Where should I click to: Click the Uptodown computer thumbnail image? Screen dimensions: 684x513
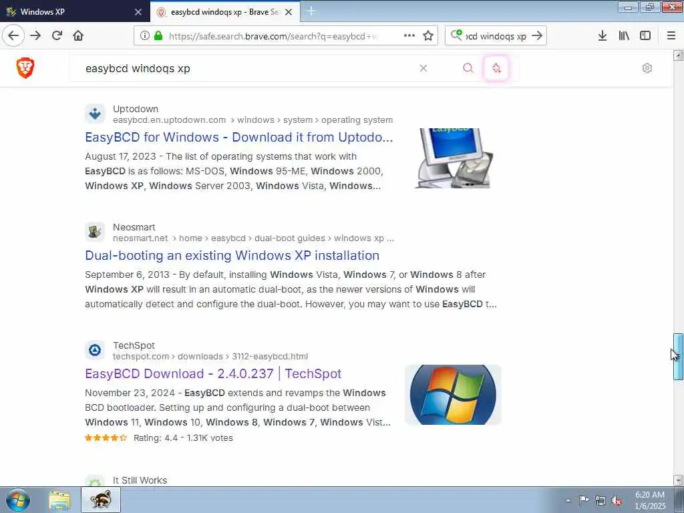pyautogui.click(x=454, y=158)
